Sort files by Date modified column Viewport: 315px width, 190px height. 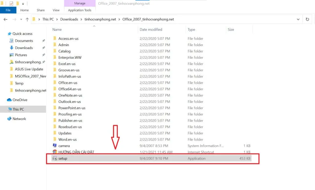151,29
